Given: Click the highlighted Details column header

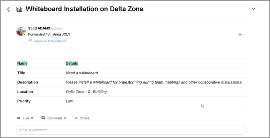Looking at the screenshot, I should [72, 64].
